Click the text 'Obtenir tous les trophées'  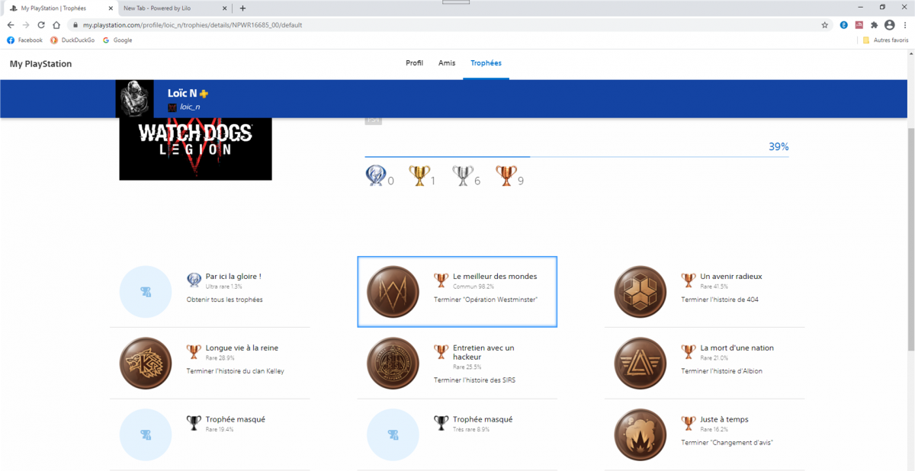[225, 300]
